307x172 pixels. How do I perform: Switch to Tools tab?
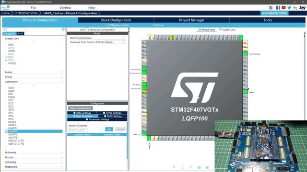[x=268, y=20]
